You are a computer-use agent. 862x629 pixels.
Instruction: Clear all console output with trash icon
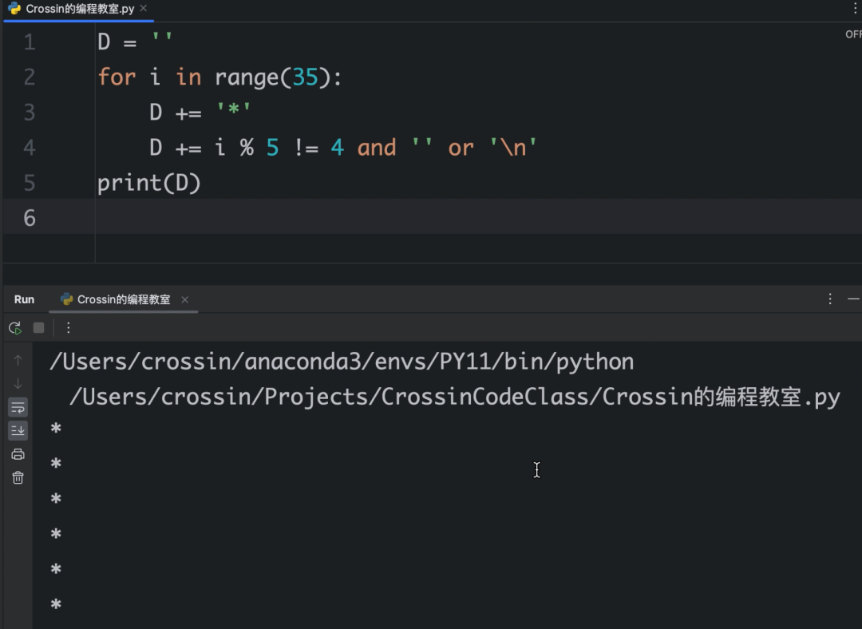18,477
